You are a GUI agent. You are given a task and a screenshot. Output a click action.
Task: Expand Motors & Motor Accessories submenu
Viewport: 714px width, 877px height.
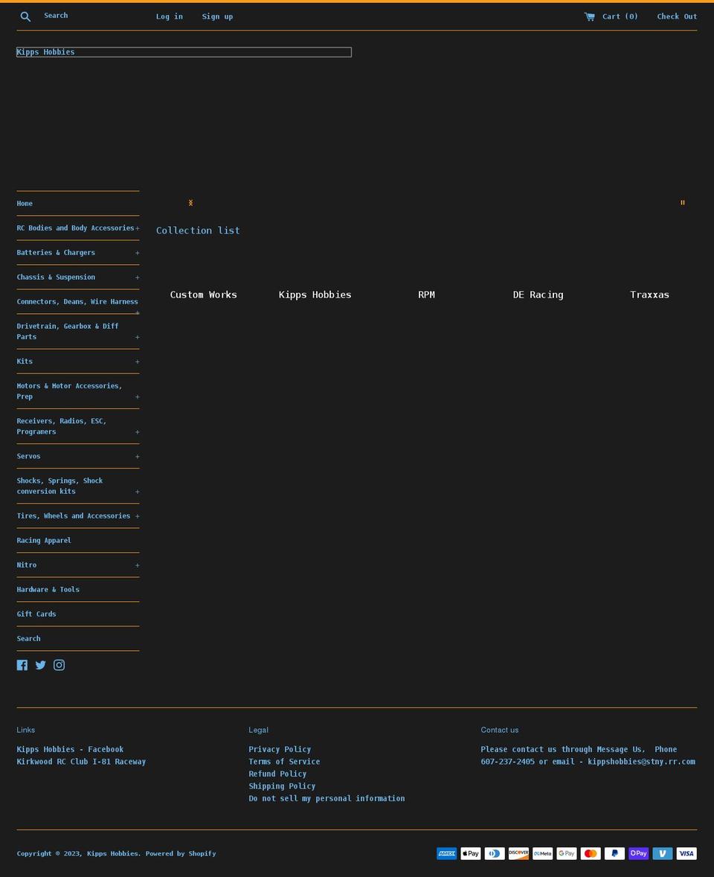tap(137, 397)
